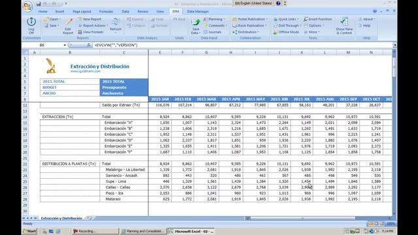Viewport: 418px width, 235px height.
Task: Click the Save Data icon
Action: tap(196, 22)
